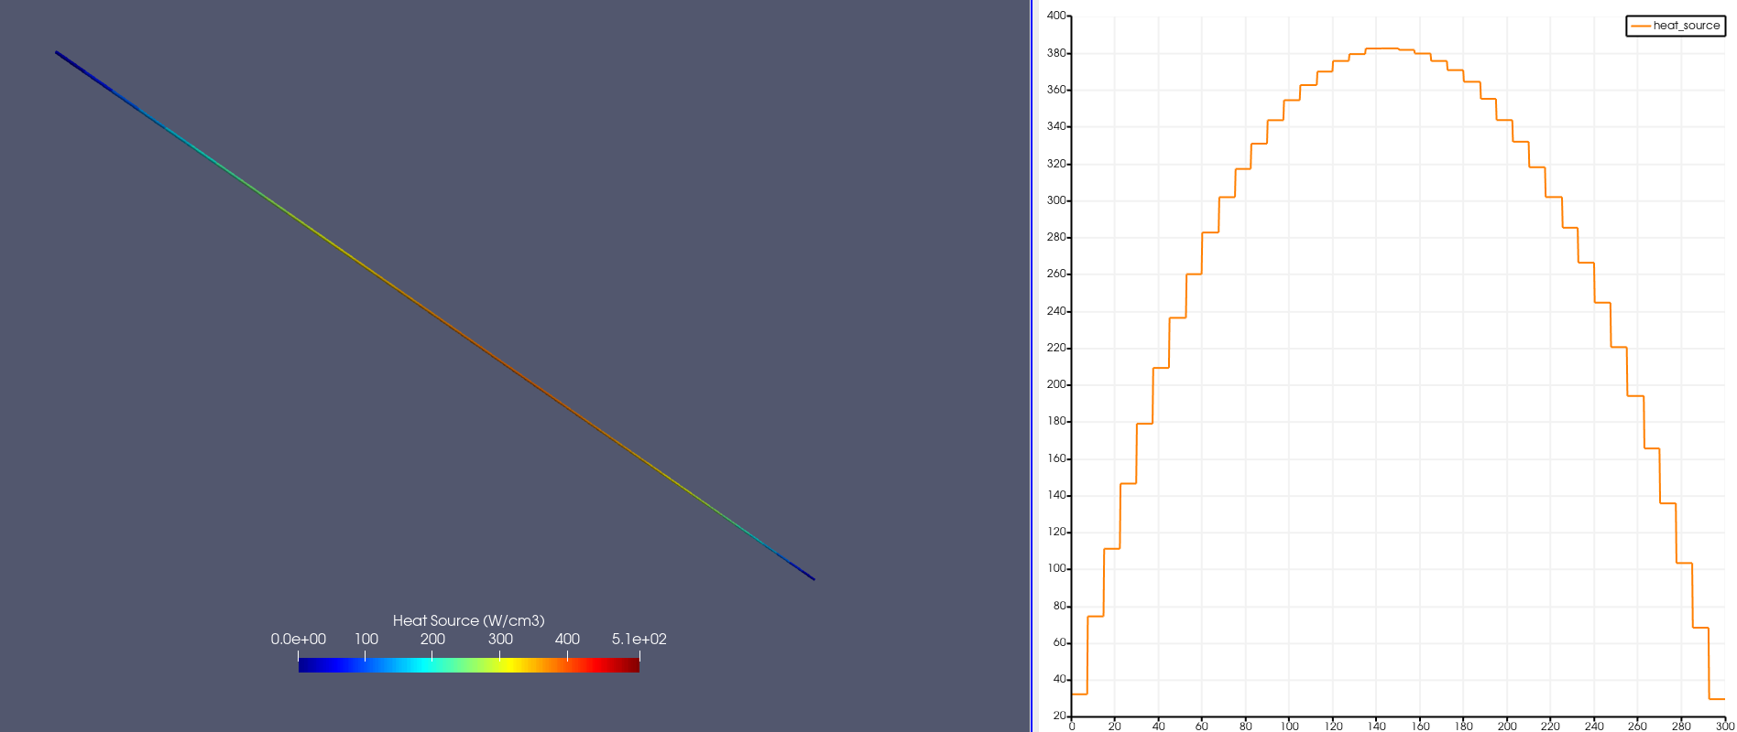Click the colored rod in the 3D view
Image resolution: width=1737 pixels, height=732 pixels.
pyautogui.click(x=435, y=316)
